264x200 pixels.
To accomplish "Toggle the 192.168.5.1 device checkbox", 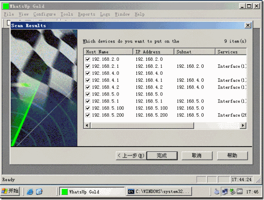I will coord(88,101).
